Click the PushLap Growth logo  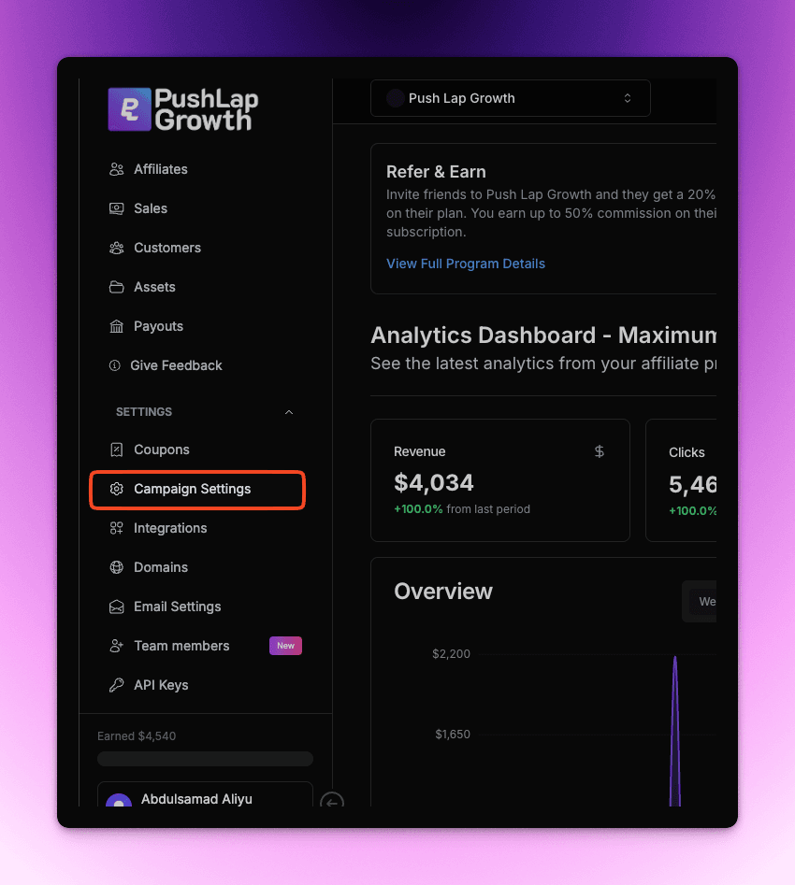[x=183, y=109]
